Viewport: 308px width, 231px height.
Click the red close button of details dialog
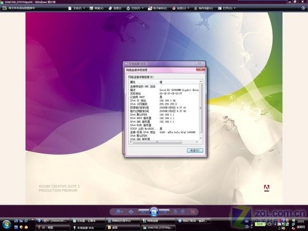coord(201,70)
